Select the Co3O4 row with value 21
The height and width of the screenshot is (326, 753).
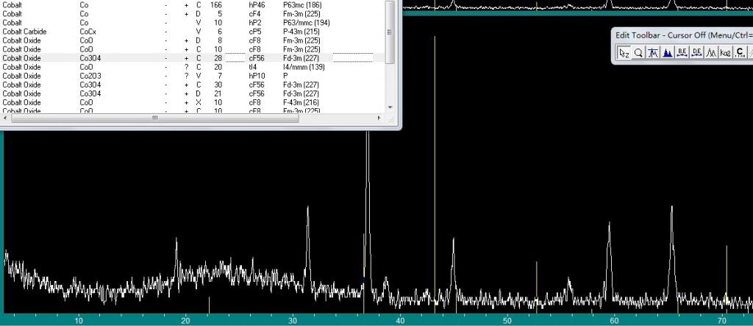pos(192,93)
